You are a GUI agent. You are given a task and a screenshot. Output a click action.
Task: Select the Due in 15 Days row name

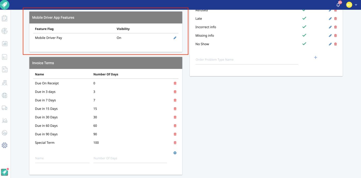pos(46,109)
